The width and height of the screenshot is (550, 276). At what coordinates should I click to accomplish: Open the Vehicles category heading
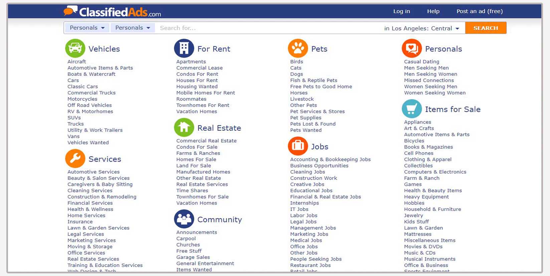[104, 49]
